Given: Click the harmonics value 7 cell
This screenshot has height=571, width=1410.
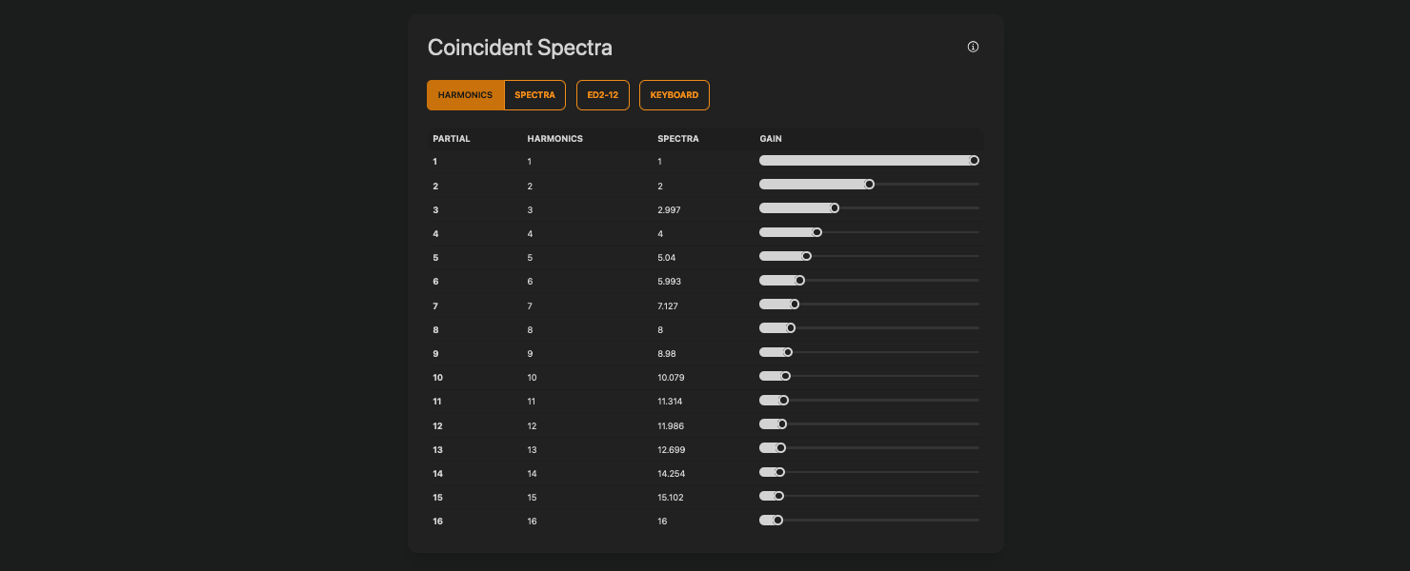Looking at the screenshot, I should (x=530, y=305).
